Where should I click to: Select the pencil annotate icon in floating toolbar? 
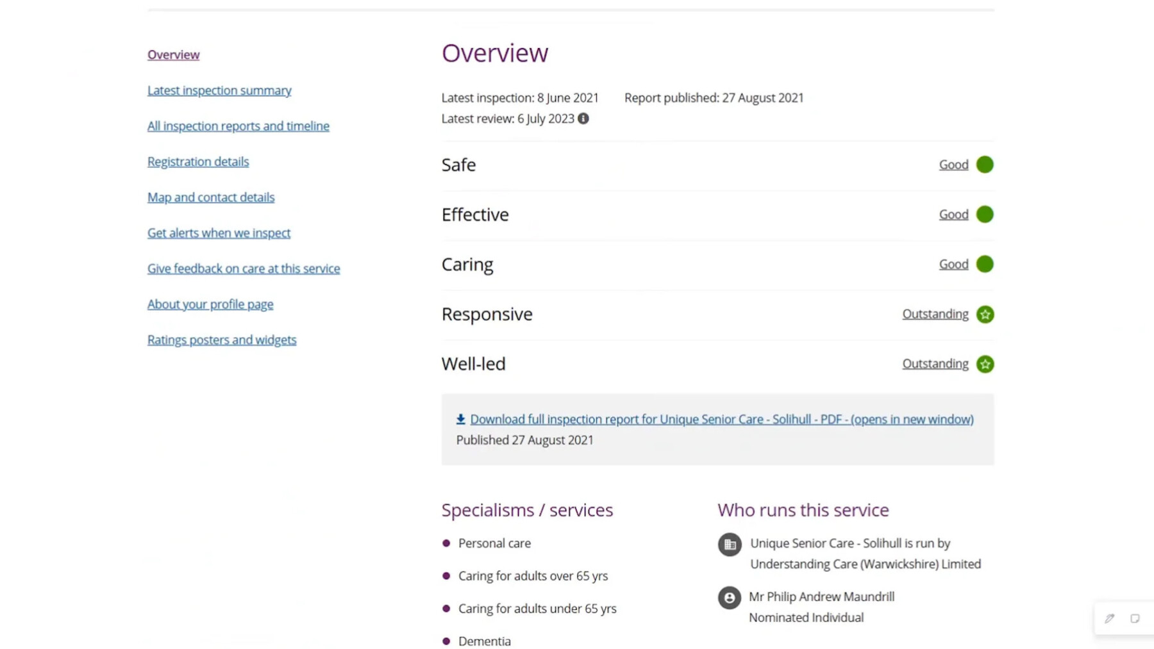(x=1109, y=618)
